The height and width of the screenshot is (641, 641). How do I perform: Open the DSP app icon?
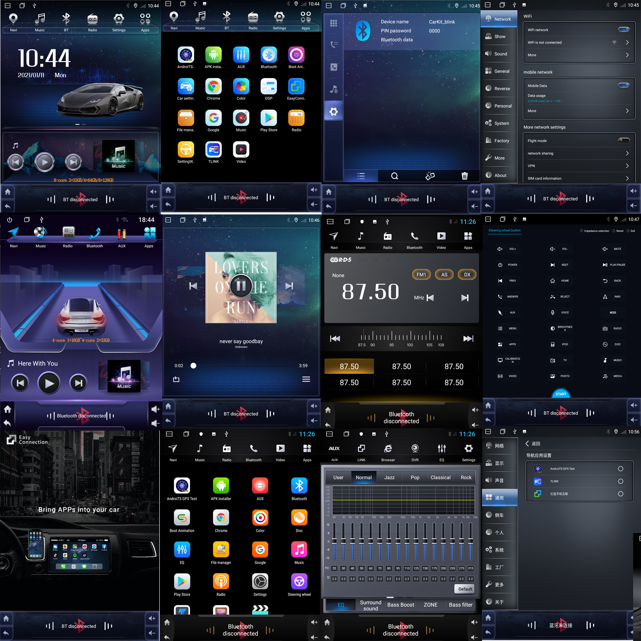pyautogui.click(x=268, y=87)
